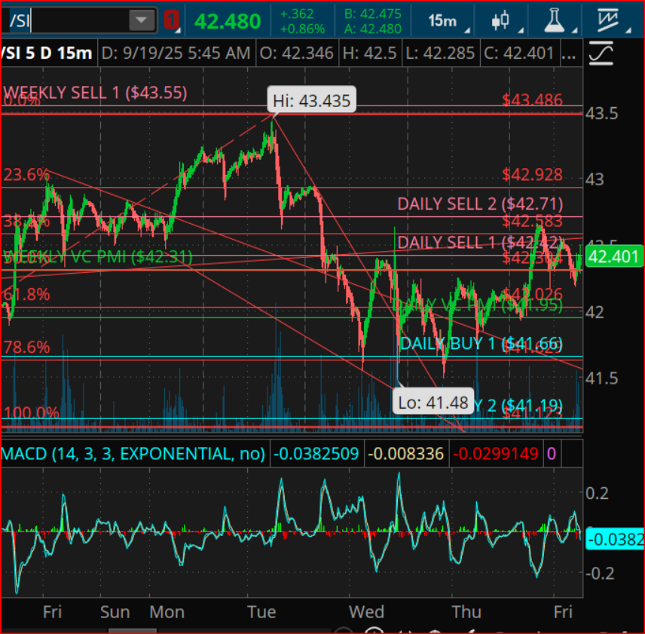Click the MACD study title label
Viewport: 645px width, 634px height.
tap(133, 454)
